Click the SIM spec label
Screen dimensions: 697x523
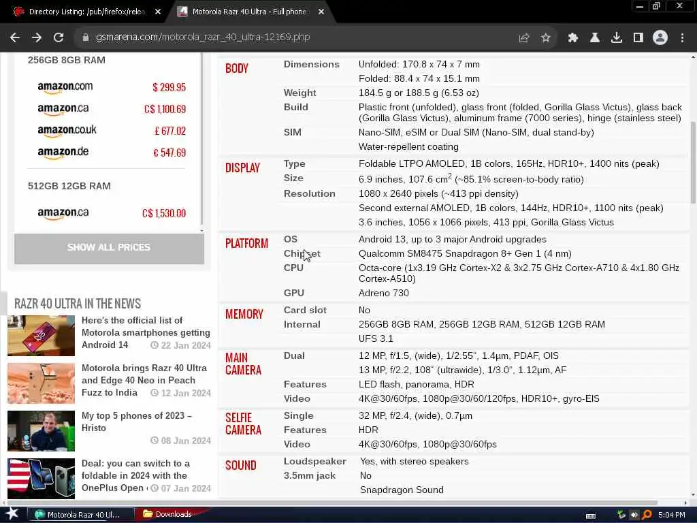click(292, 132)
